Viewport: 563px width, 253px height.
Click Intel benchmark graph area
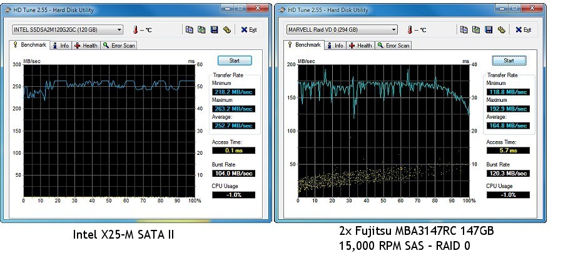click(109, 131)
